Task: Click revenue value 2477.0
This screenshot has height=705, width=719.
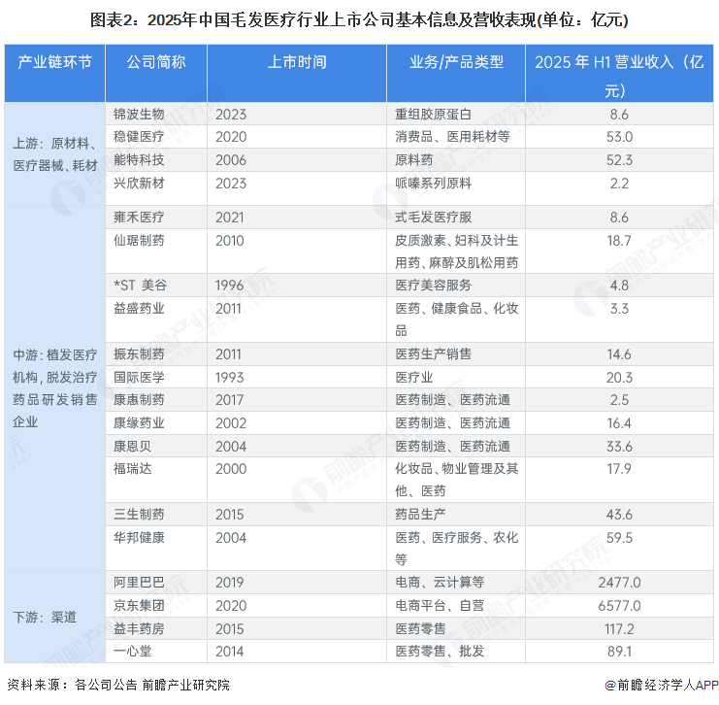Action: [619, 583]
